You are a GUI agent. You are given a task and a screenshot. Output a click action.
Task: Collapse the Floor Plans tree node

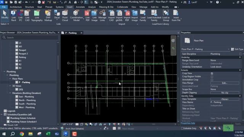coord(10,79)
